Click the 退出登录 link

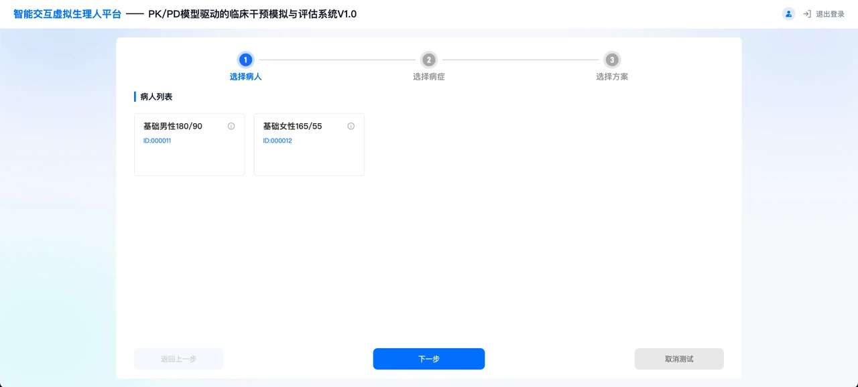(x=830, y=14)
